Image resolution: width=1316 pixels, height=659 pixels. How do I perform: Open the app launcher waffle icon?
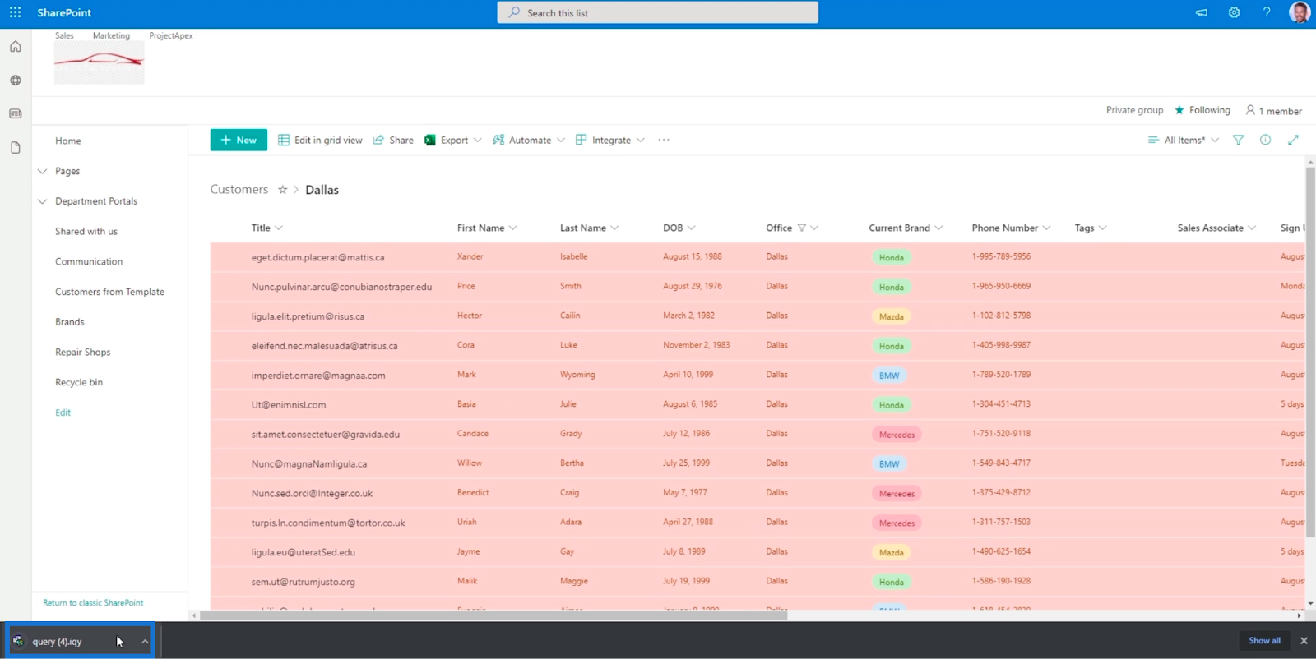point(15,12)
